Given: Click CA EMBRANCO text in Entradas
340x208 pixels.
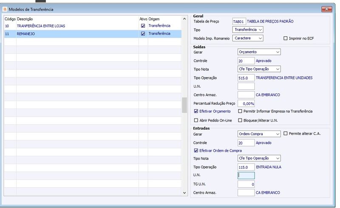Looking at the screenshot, I should coord(268,193).
